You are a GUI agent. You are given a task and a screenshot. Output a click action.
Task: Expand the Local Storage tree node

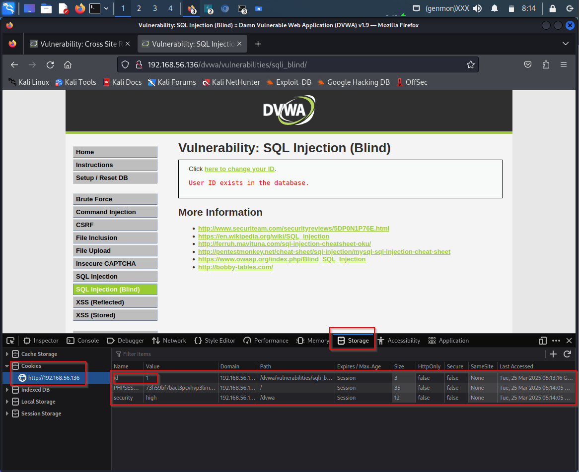[6, 402]
